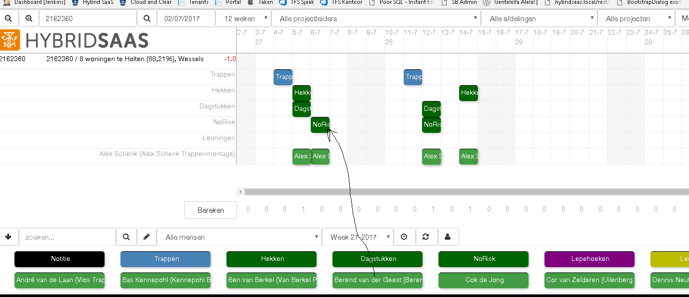Open the Week 27-2017 selector
Viewport: 689px width, 297px height.
point(358,237)
